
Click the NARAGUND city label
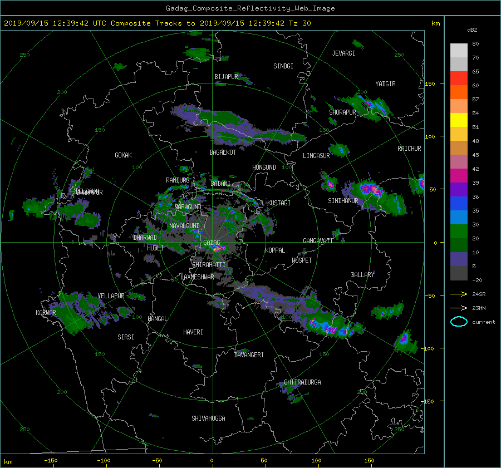point(188,207)
